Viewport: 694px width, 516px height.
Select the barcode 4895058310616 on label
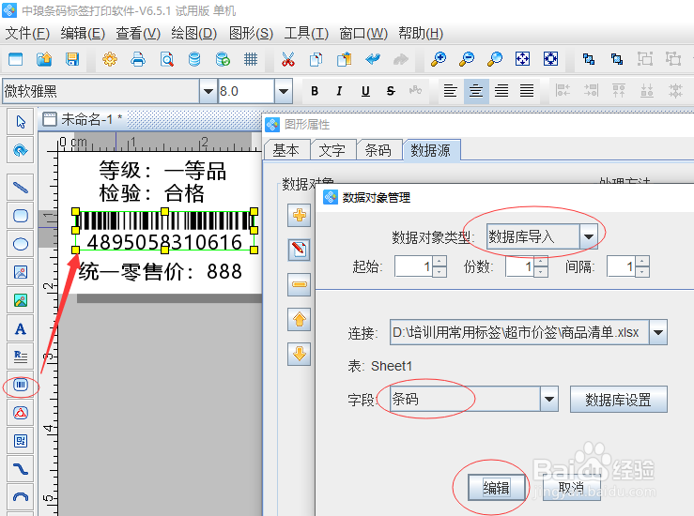click(164, 231)
